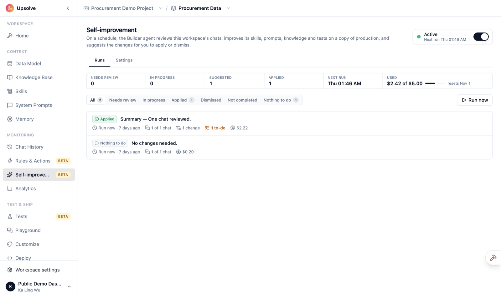Click the Next Run Thu 01:46 AM stat
Viewport: 501px width, 298px height.
pyautogui.click(x=353, y=81)
